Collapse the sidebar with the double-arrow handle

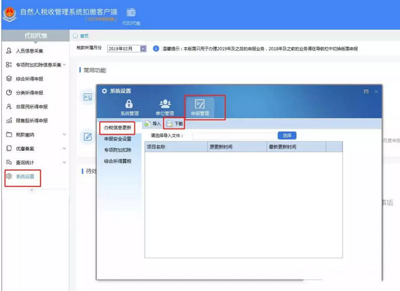click(32, 190)
